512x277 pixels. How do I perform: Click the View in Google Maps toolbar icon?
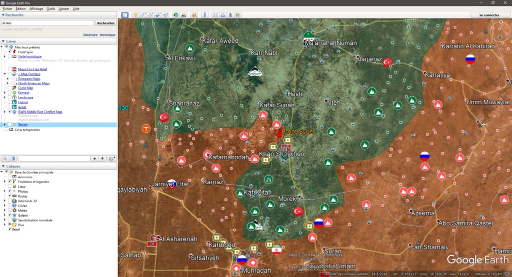pyautogui.click(x=238, y=15)
